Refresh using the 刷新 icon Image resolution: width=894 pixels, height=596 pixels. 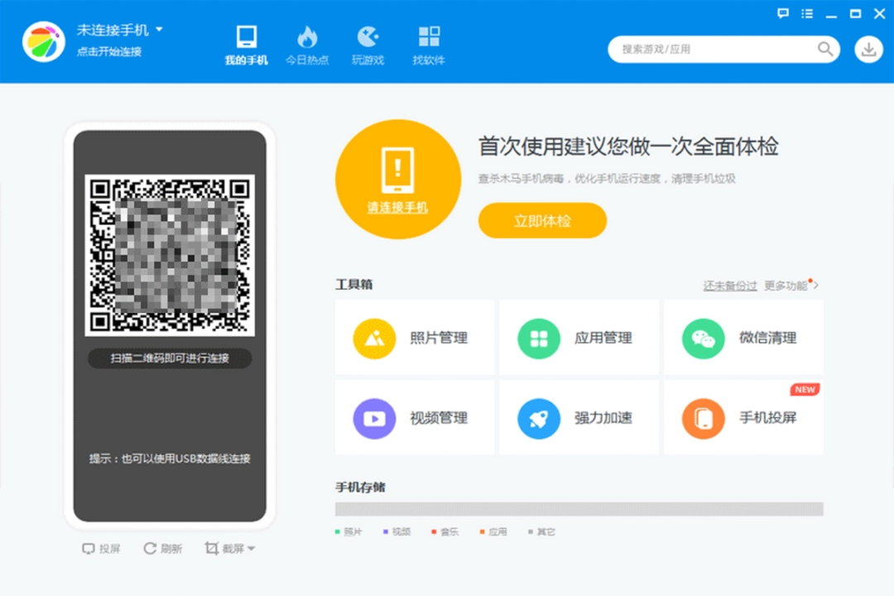(162, 548)
